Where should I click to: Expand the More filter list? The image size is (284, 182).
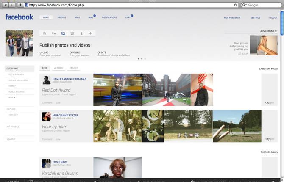tap(12, 97)
